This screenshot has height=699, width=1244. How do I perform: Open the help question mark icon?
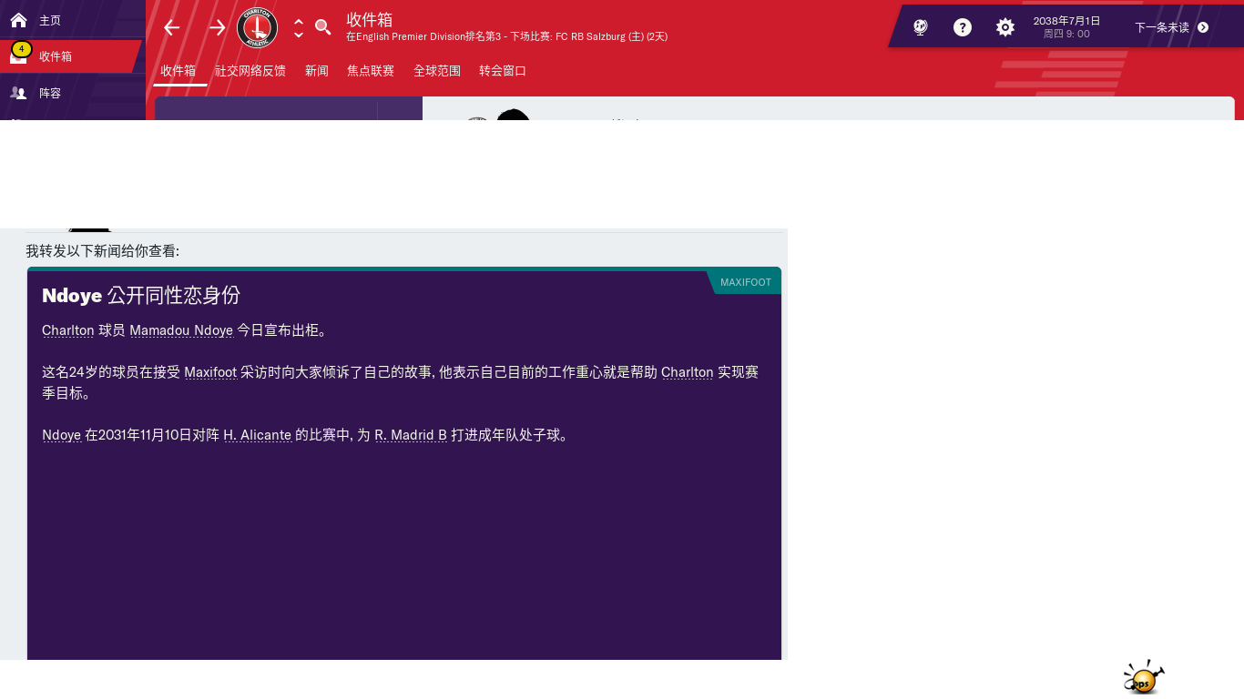[x=963, y=27]
